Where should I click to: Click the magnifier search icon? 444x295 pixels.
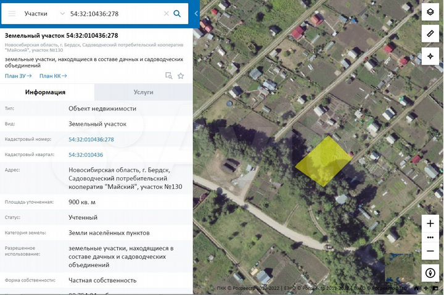(x=178, y=13)
